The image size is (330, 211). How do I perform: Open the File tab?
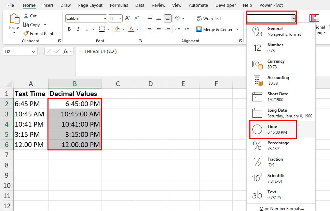pos(11,5)
